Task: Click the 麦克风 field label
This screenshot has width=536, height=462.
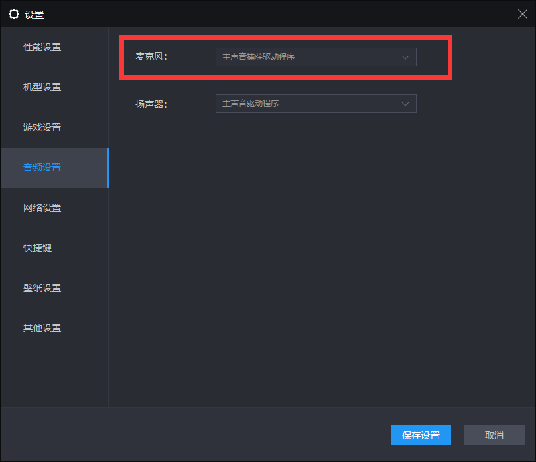Action: (150, 57)
